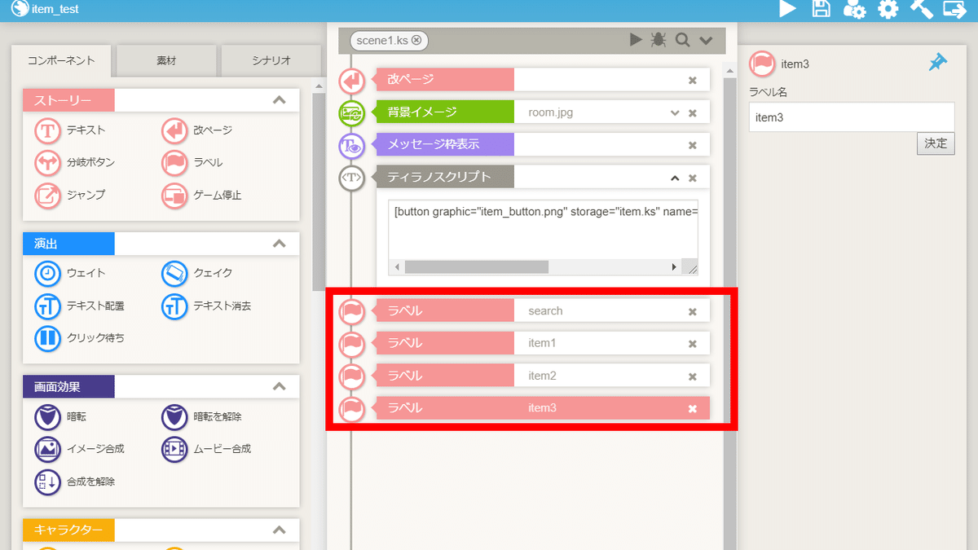
Task: Delete the 改ページ block in the timeline
Action: click(693, 80)
